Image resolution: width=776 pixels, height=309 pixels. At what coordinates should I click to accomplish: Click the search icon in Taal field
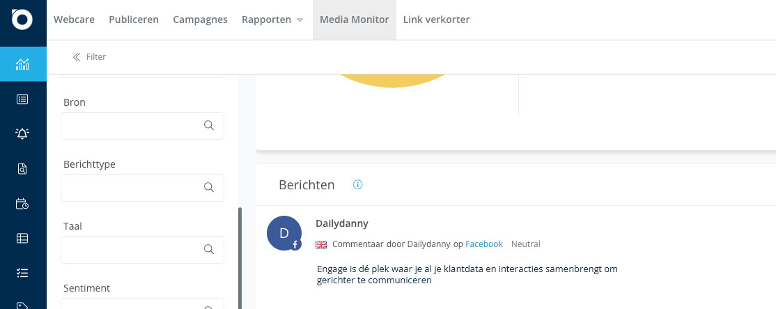coord(209,249)
